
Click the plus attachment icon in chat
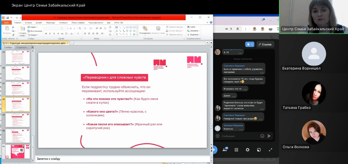click(218, 136)
